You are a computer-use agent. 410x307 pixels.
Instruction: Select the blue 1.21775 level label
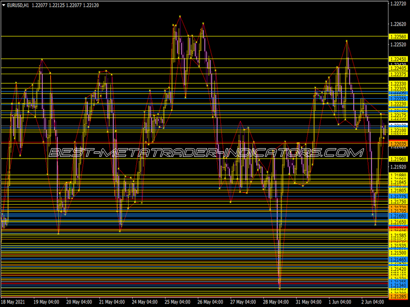click(398, 196)
